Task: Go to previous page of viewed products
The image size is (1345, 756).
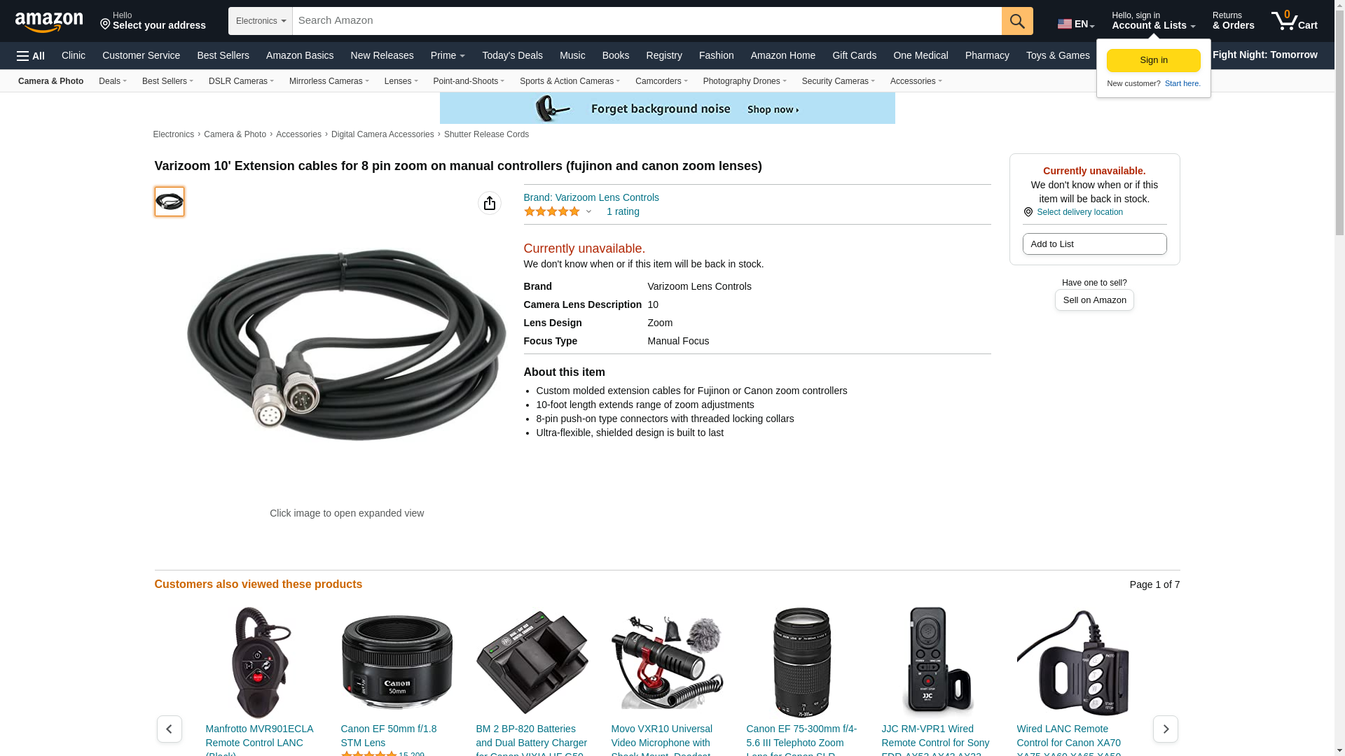Action: tap(170, 729)
